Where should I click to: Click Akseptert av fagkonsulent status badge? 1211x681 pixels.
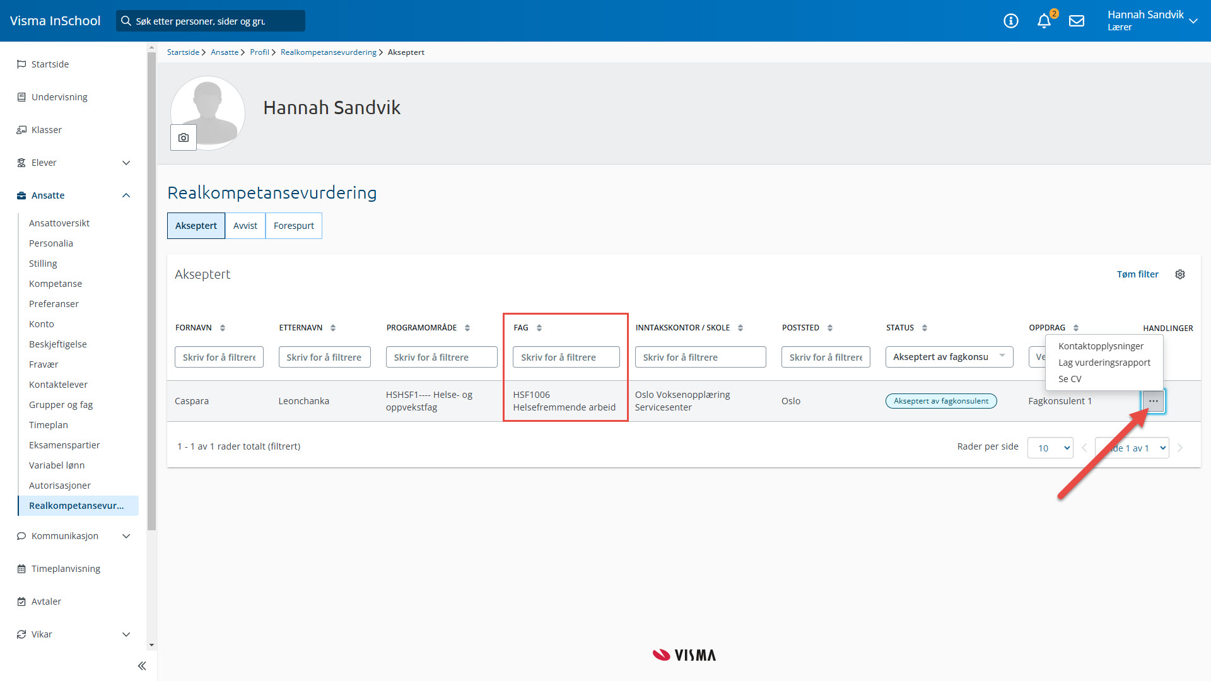click(941, 401)
